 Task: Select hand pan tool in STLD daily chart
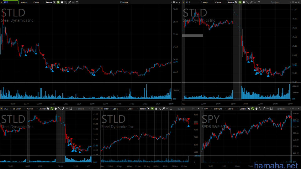pyautogui.click(x=156, y=109)
